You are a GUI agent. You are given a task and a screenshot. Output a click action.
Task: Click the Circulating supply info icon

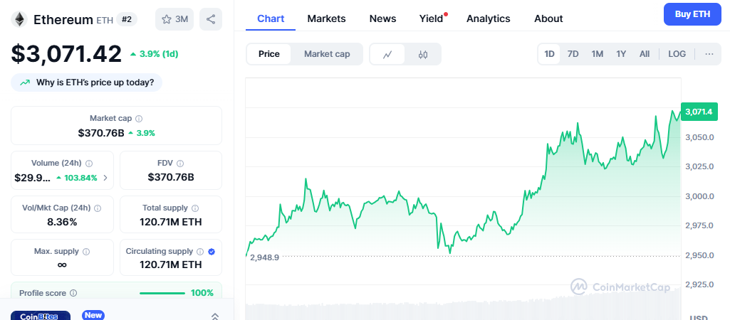coord(199,252)
